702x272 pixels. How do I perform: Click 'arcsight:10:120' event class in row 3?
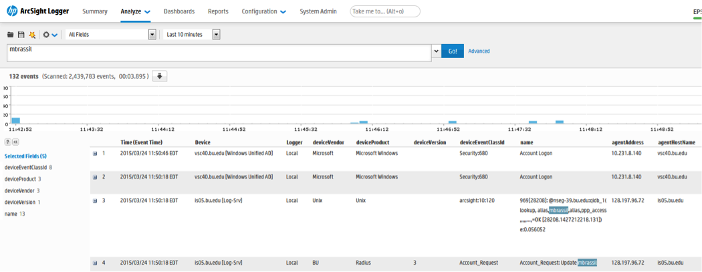[x=477, y=200]
